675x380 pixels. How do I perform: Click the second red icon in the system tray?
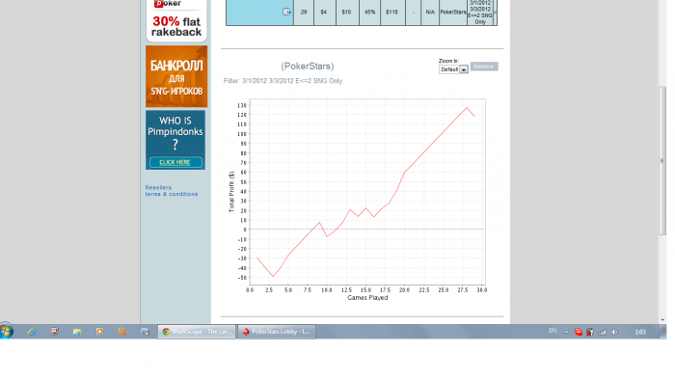(590, 332)
